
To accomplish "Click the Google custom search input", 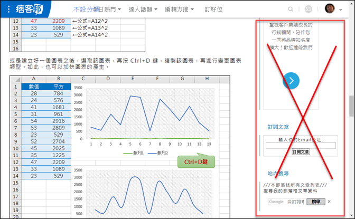I will coord(287,202).
